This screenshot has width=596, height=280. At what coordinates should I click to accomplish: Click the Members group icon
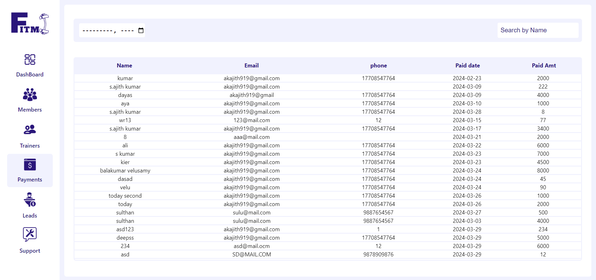click(x=30, y=94)
